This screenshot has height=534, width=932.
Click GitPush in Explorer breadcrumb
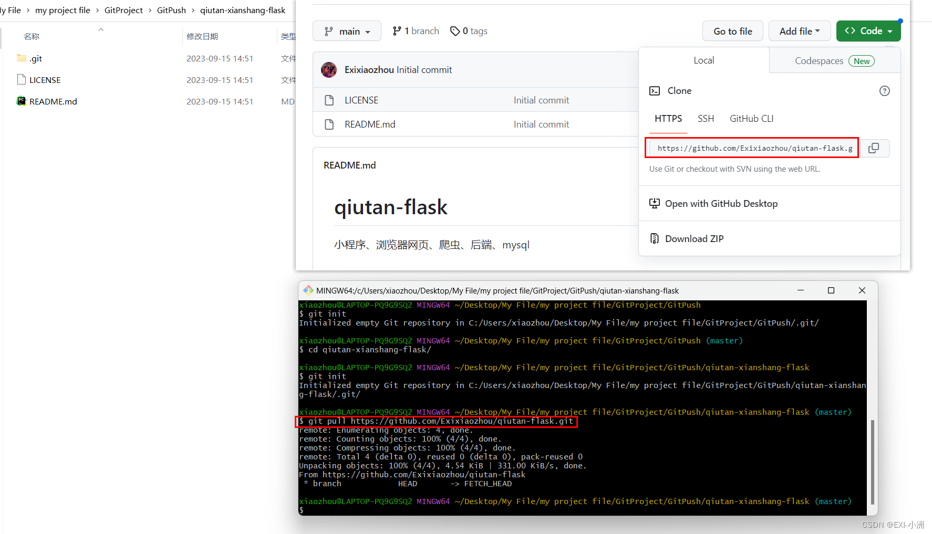pyautogui.click(x=171, y=10)
